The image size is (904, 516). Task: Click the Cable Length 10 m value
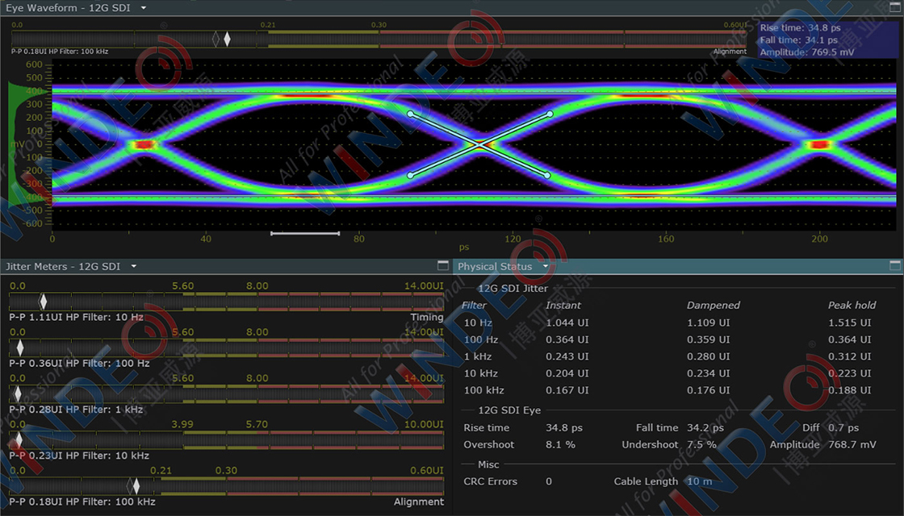pyautogui.click(x=699, y=481)
